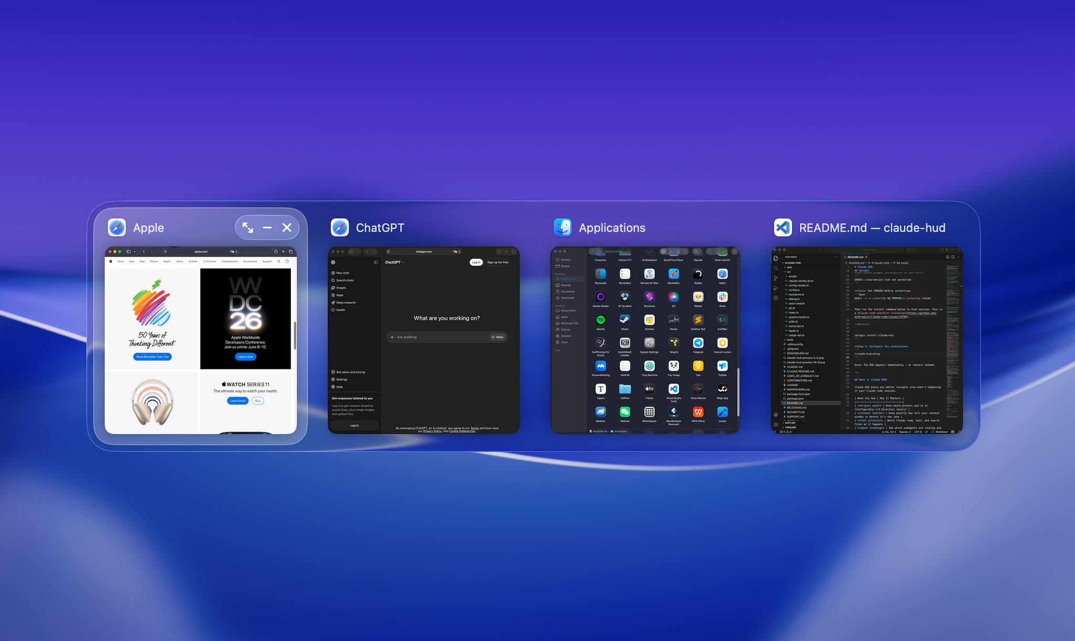This screenshot has width=1075, height=641.
Task: Open the shopping bag on the Apple site
Action: coord(287,261)
